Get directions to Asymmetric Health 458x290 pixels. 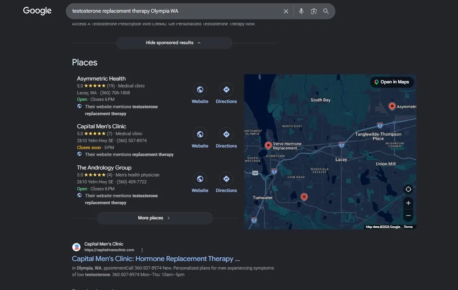pyautogui.click(x=226, y=89)
